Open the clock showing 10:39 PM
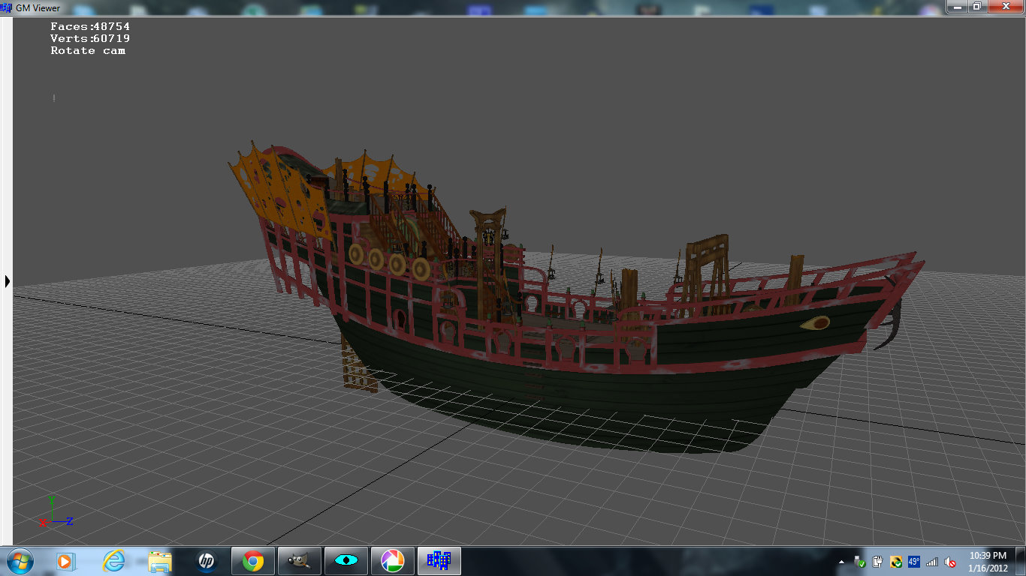This screenshot has width=1026, height=576. point(988,561)
